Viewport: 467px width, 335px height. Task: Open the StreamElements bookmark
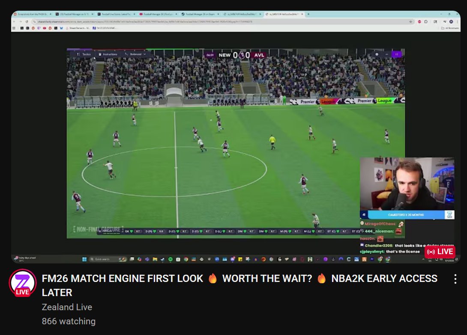[x=78, y=28]
